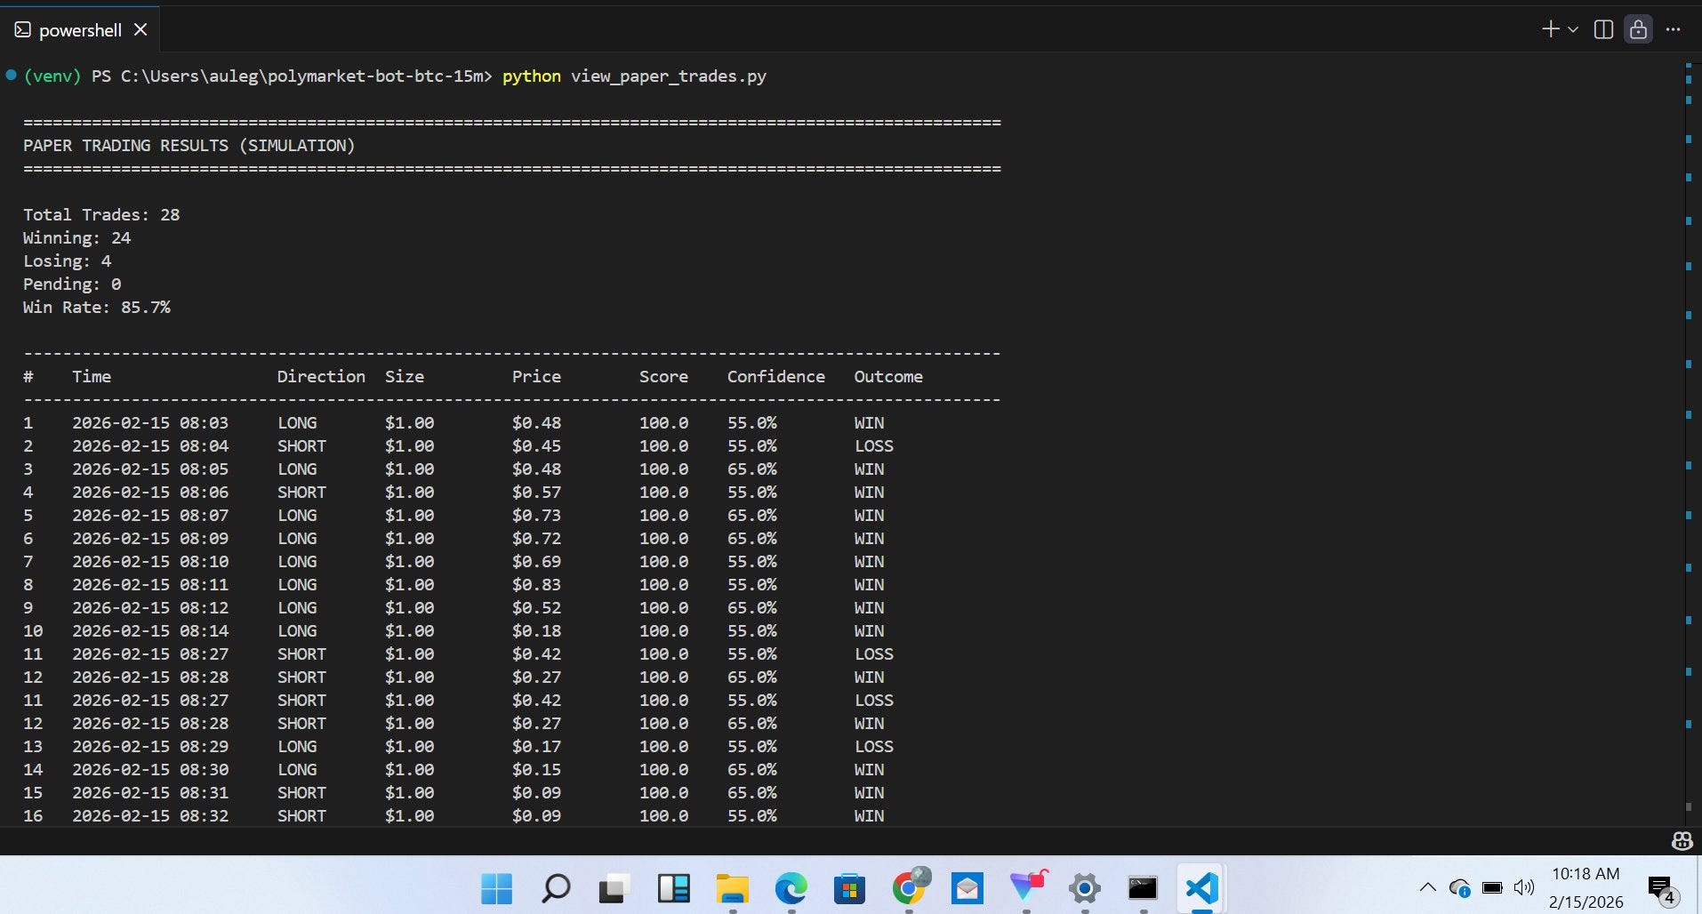Click the volume speaker icon in system tray
This screenshot has height=914, width=1702.
pos(1524,887)
